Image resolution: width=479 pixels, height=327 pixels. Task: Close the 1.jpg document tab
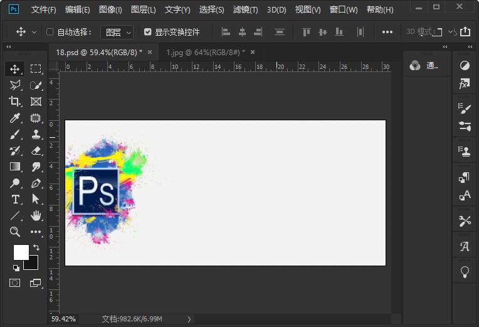click(x=253, y=52)
